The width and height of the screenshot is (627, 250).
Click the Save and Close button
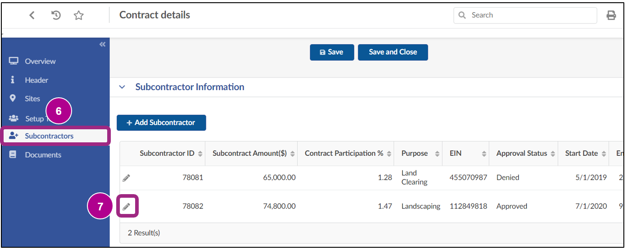(x=393, y=52)
